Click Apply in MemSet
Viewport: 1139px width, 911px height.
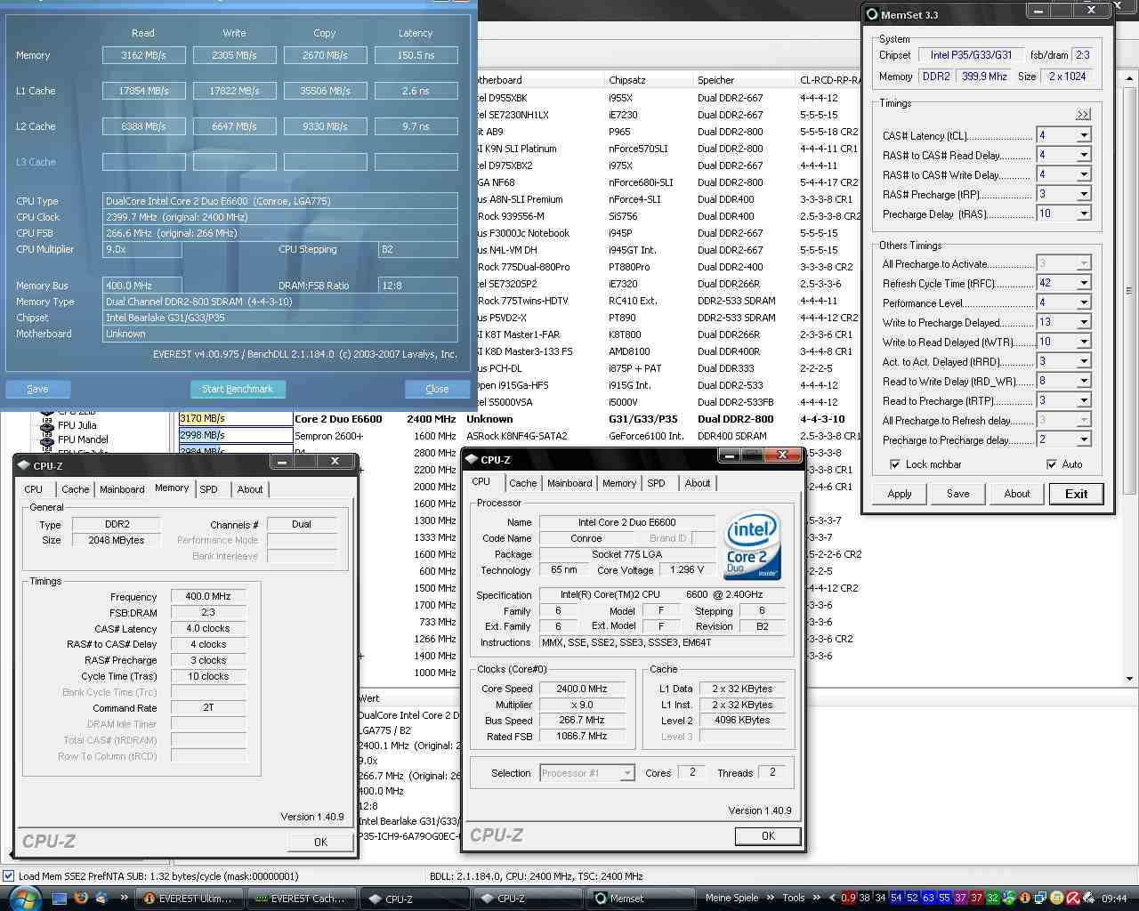click(900, 494)
